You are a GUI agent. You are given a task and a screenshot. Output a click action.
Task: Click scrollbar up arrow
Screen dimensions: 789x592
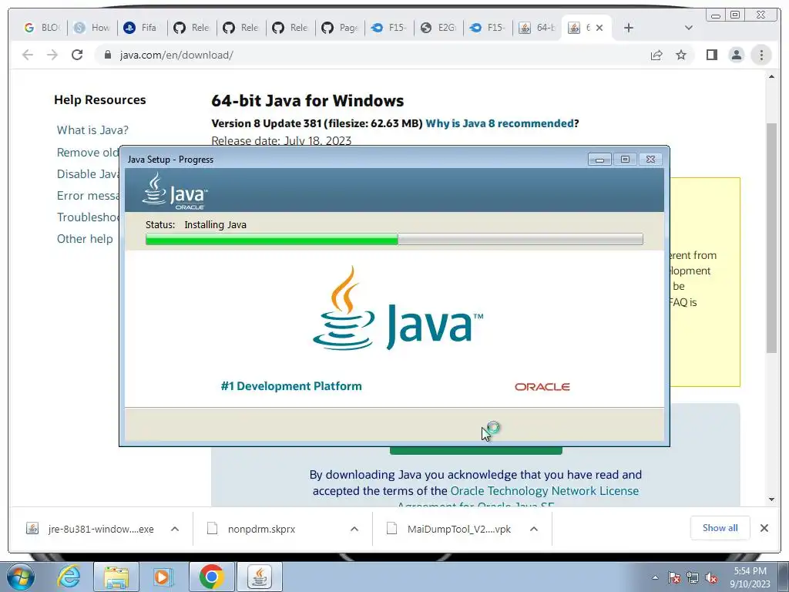click(x=771, y=77)
